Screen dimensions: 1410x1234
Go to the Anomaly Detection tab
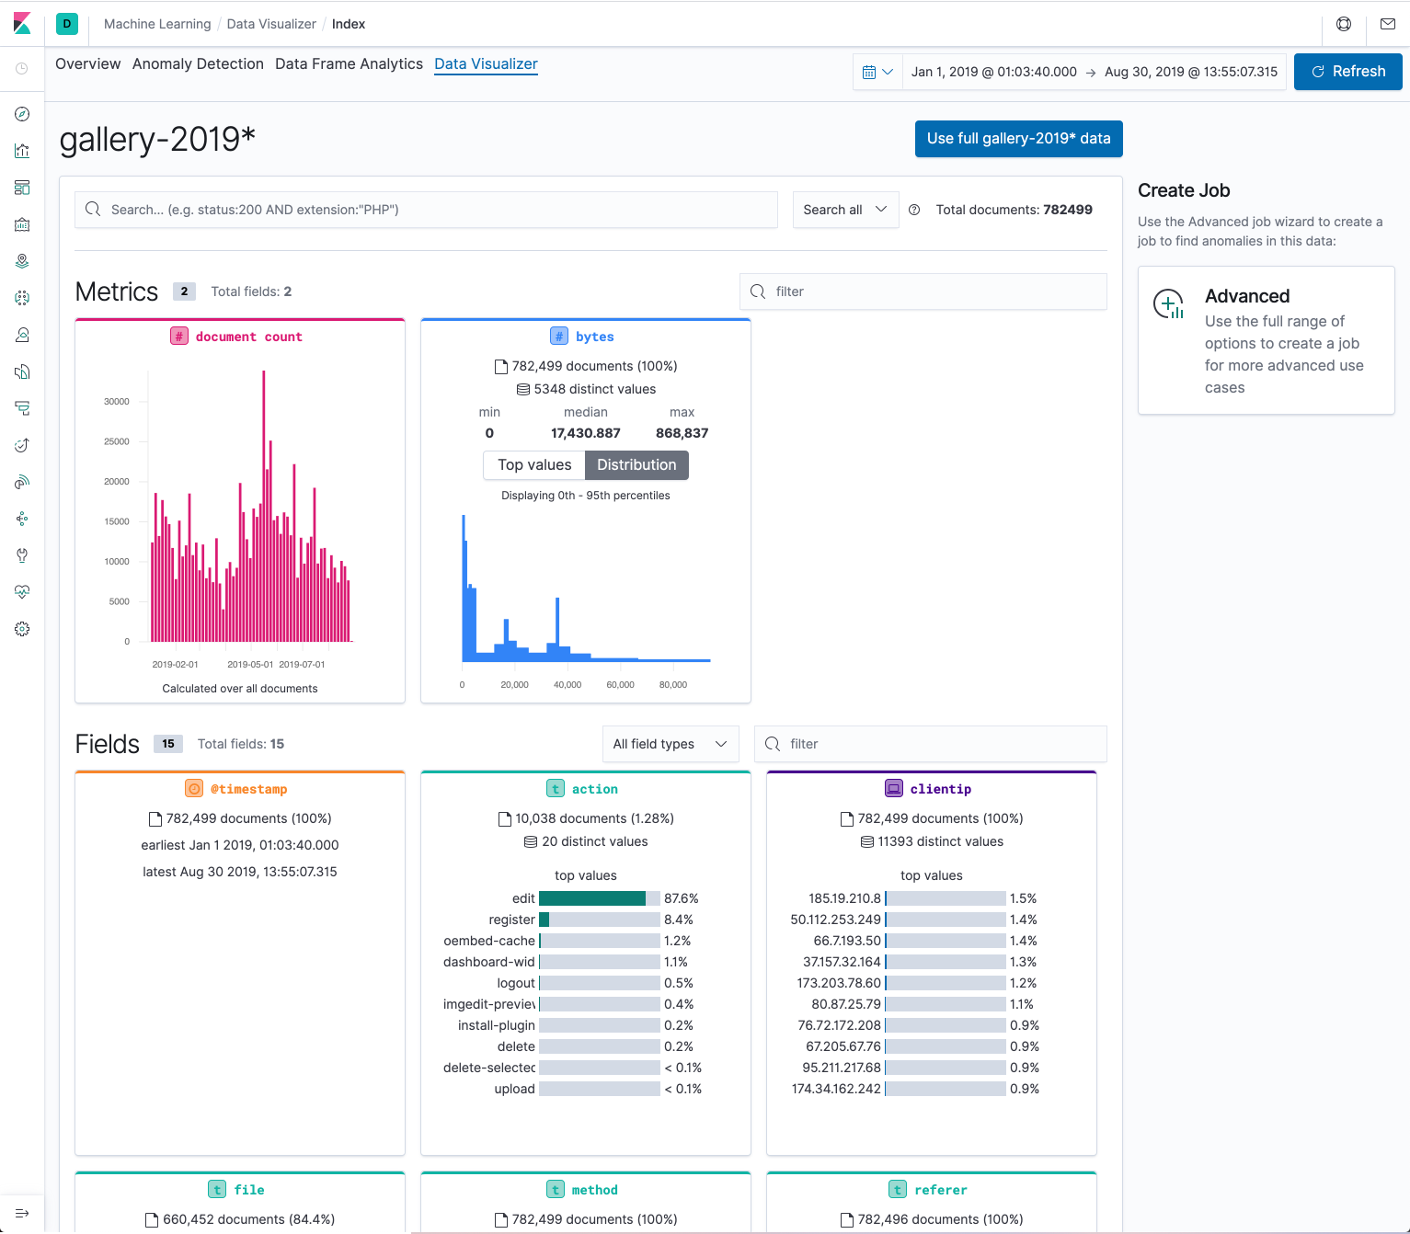[x=198, y=63]
